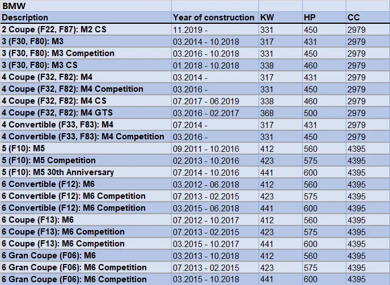Click date 09.2011 - 10.2016 cell

click(x=215, y=148)
